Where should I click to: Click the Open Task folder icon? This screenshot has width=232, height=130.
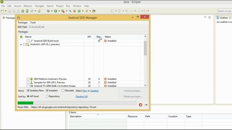(94, 11)
